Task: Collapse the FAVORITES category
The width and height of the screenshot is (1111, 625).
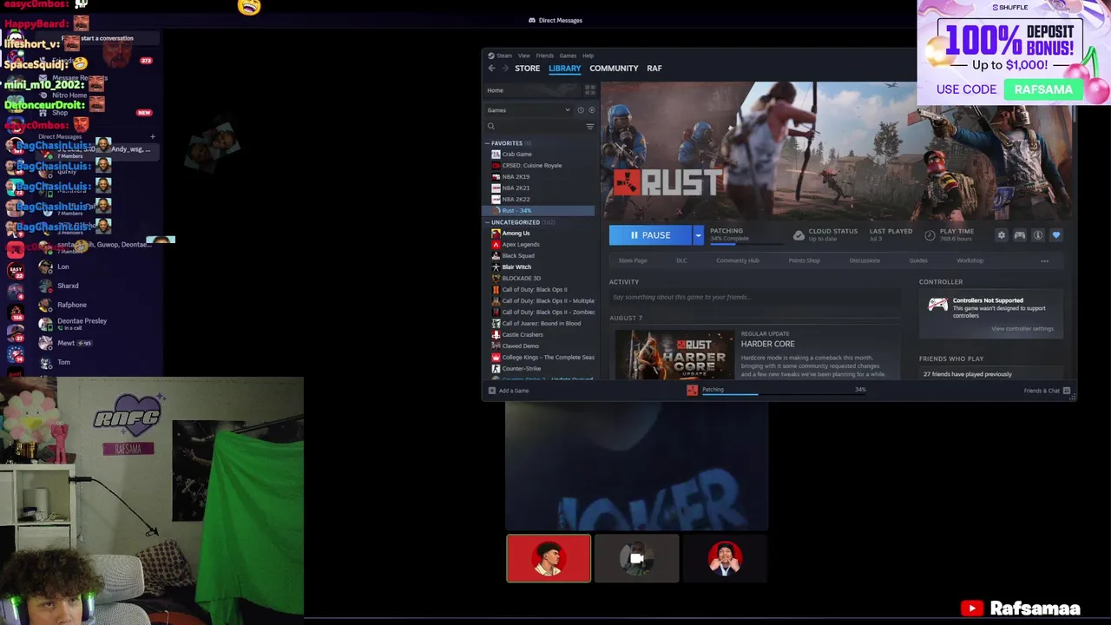Action: (x=488, y=143)
